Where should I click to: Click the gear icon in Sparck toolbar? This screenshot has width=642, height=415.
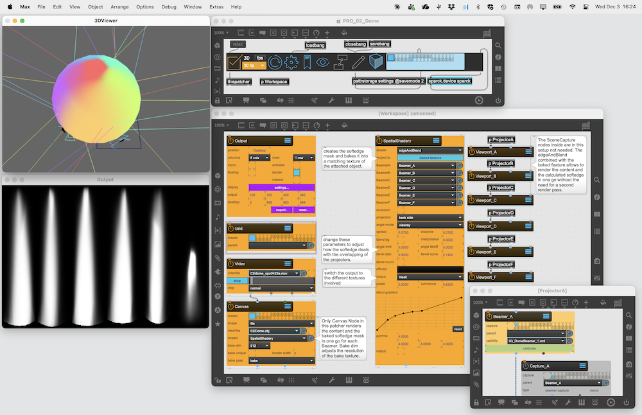click(291, 62)
